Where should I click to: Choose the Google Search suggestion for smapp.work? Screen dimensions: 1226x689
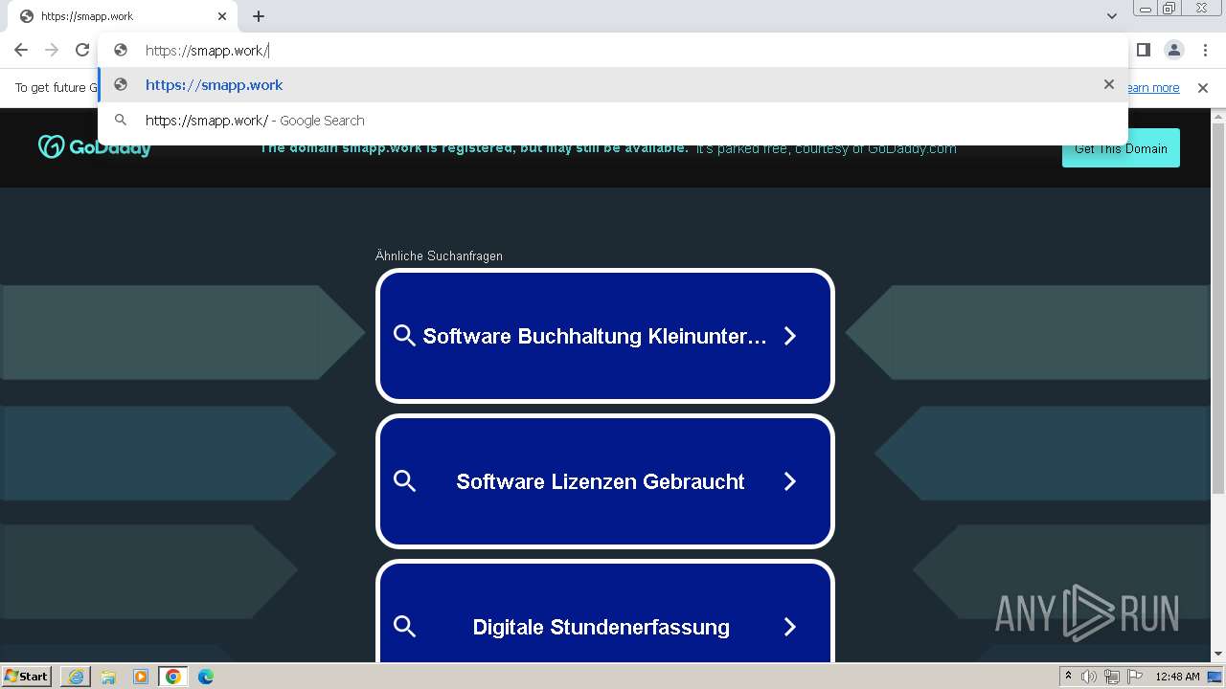click(x=613, y=121)
